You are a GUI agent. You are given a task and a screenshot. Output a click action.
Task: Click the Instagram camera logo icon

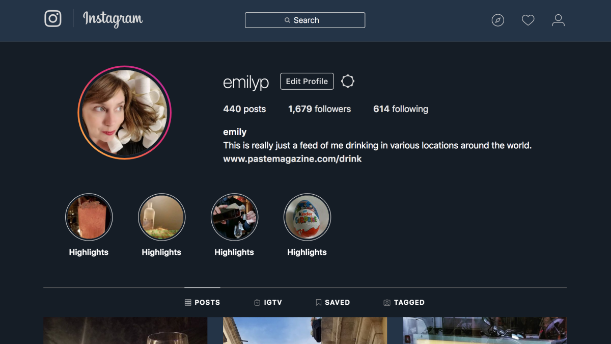(x=53, y=19)
